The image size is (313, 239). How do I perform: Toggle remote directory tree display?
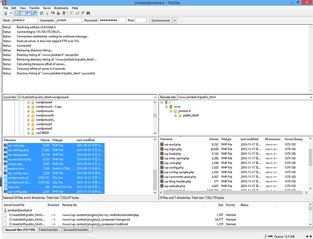point(29,13)
